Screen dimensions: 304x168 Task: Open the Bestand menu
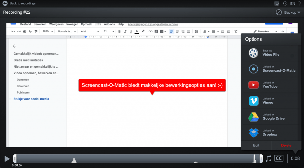point(26,24)
